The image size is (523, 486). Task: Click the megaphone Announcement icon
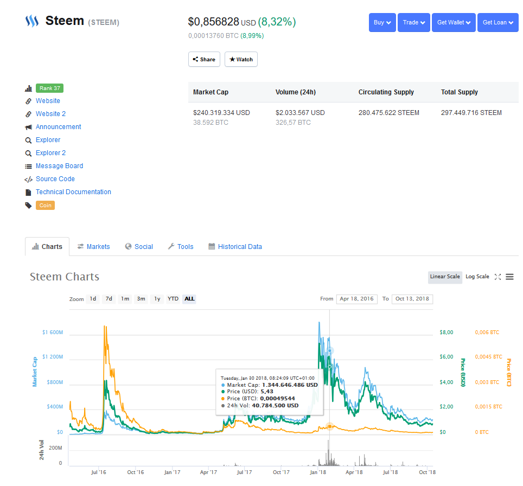28,127
